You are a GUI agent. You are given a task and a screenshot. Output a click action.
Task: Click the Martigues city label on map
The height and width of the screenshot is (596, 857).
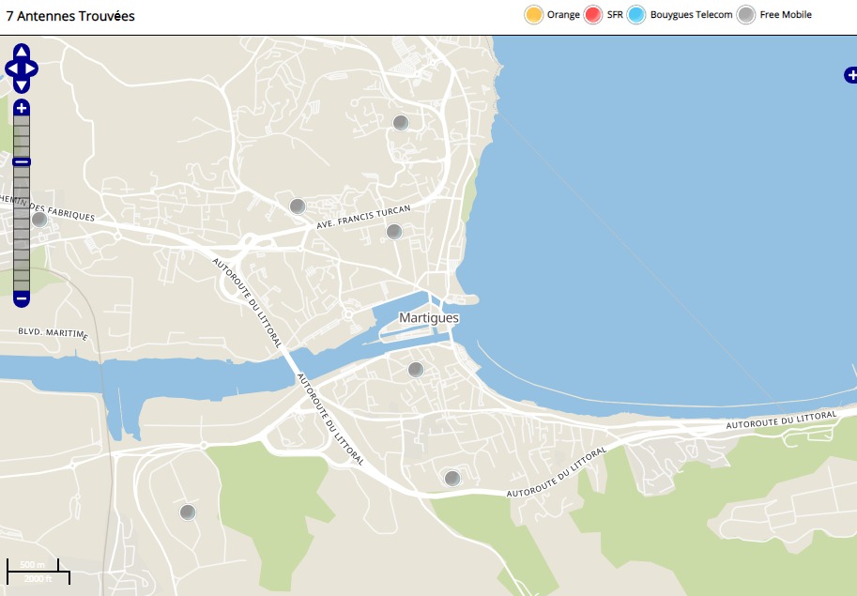[429, 318]
